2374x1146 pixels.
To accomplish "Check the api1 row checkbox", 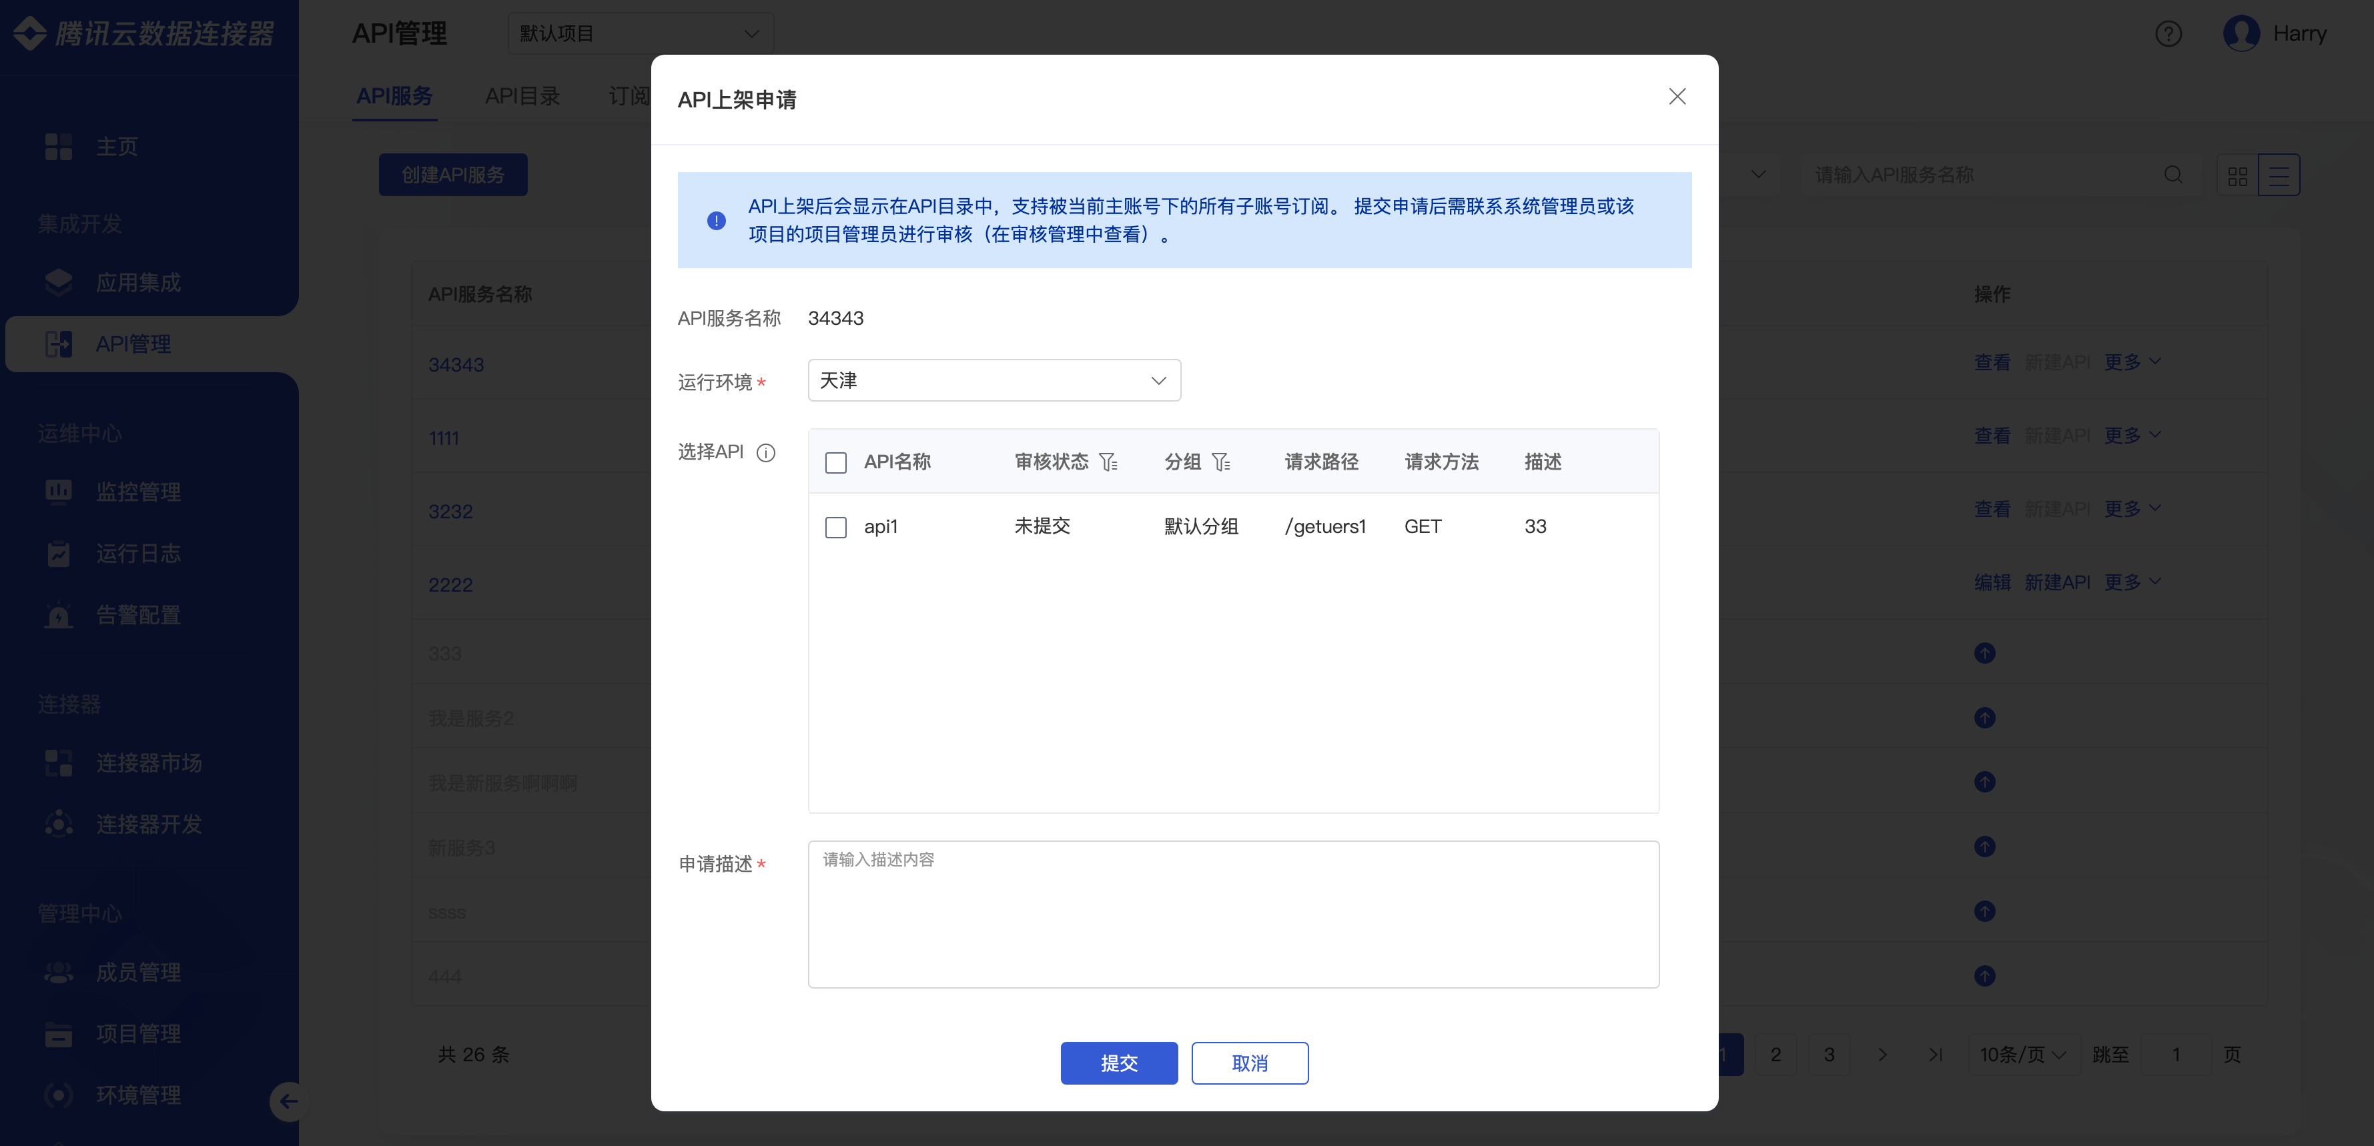I will [x=836, y=527].
